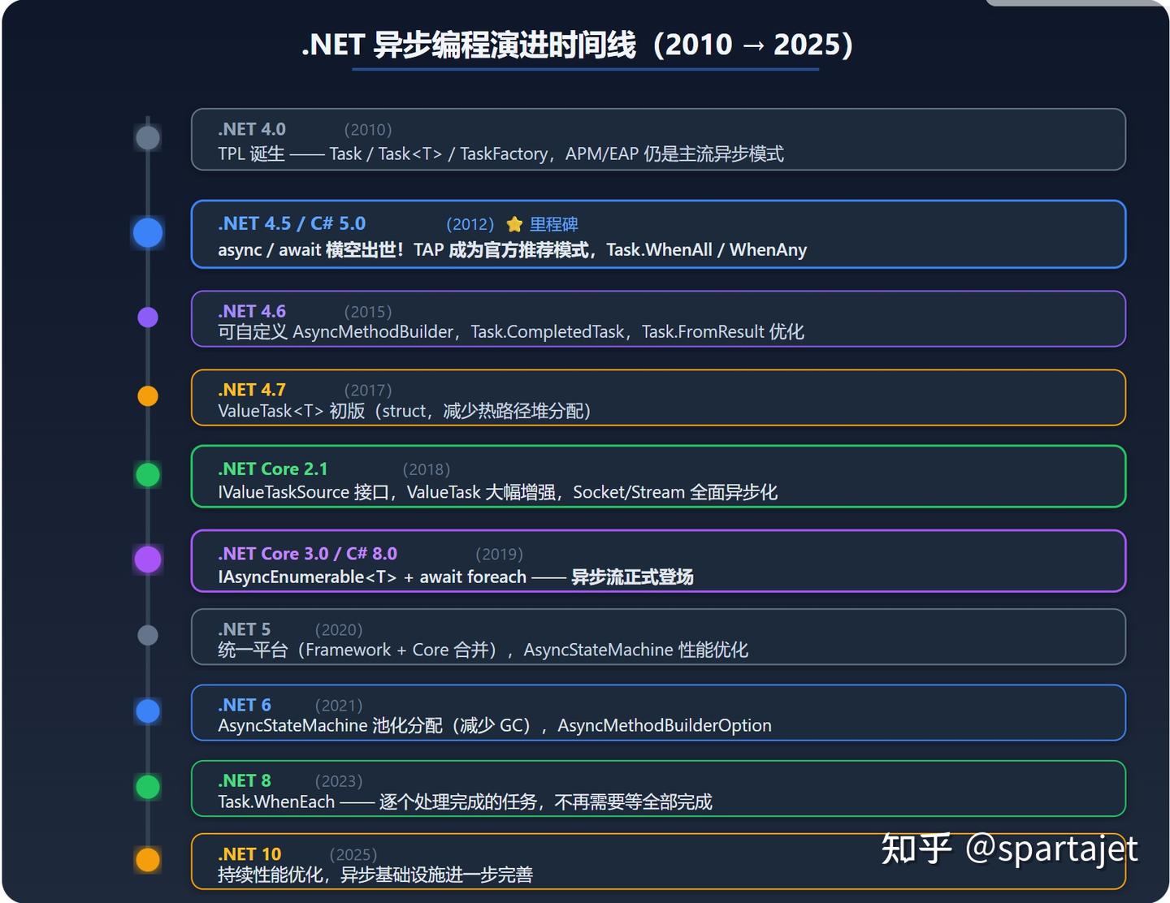Click the '.NET 4.6' heading
The height and width of the screenshot is (903, 1170).
(252, 311)
